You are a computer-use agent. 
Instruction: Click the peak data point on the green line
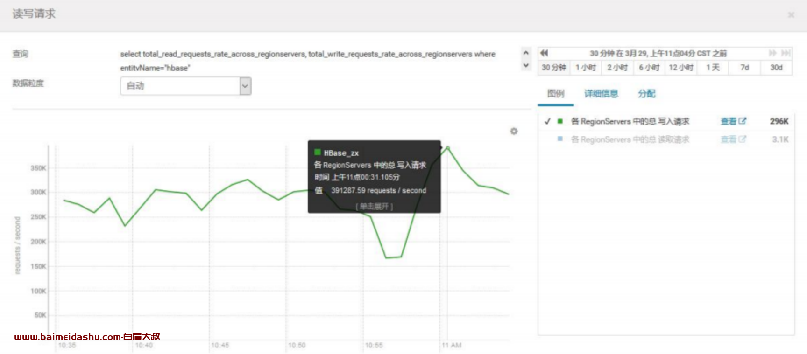[447, 147]
